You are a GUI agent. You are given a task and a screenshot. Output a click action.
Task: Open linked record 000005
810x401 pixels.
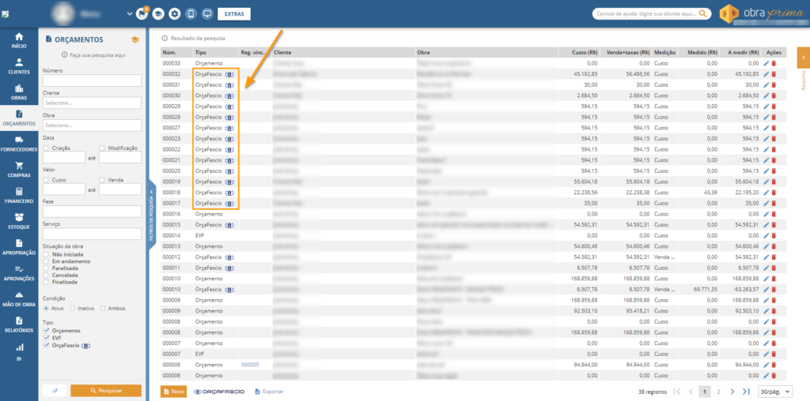click(x=249, y=365)
